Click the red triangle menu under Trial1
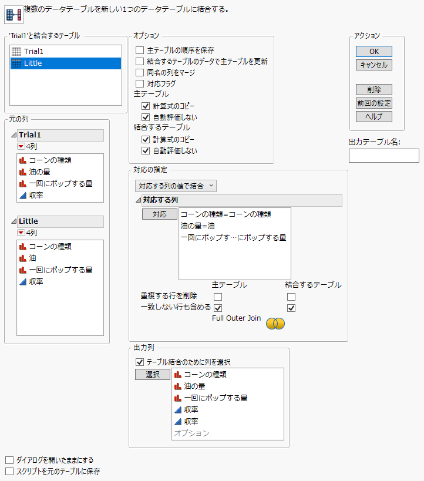The width and height of the screenshot is (424, 481). (21, 147)
